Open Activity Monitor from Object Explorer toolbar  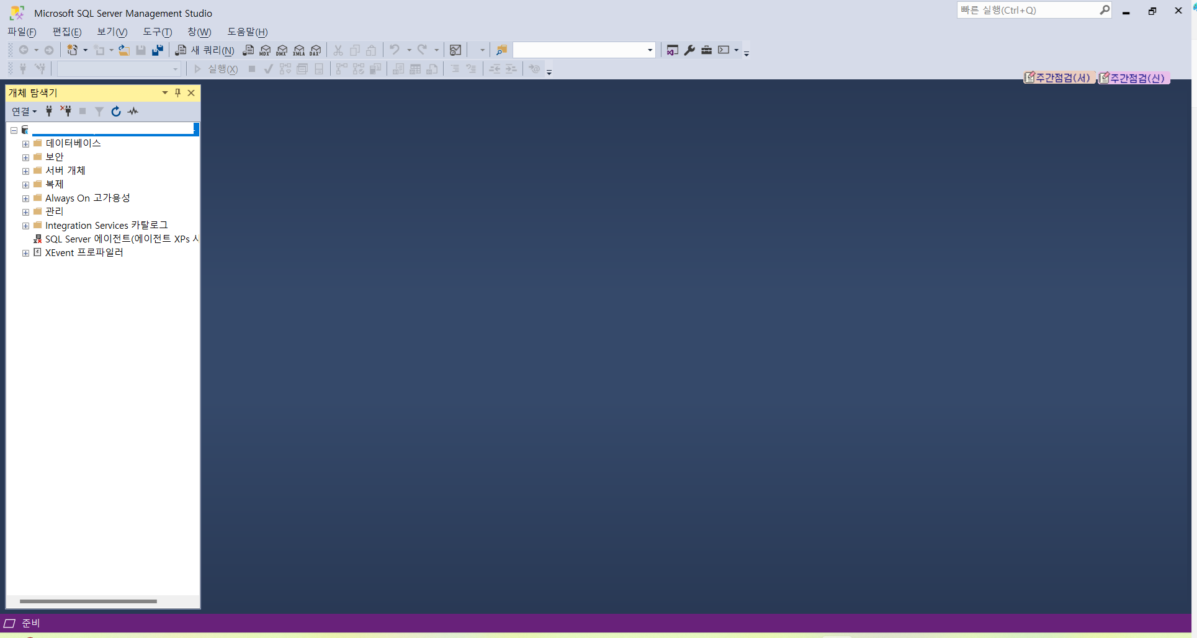coord(133,111)
